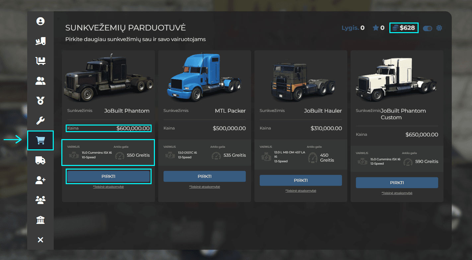472x260 pixels.
Task: Click the star rating icon
Action: 376,28
